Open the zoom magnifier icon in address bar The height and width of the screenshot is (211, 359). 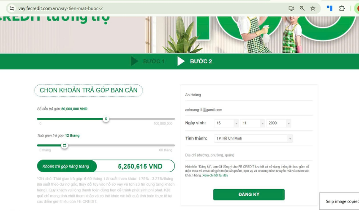[302, 8]
